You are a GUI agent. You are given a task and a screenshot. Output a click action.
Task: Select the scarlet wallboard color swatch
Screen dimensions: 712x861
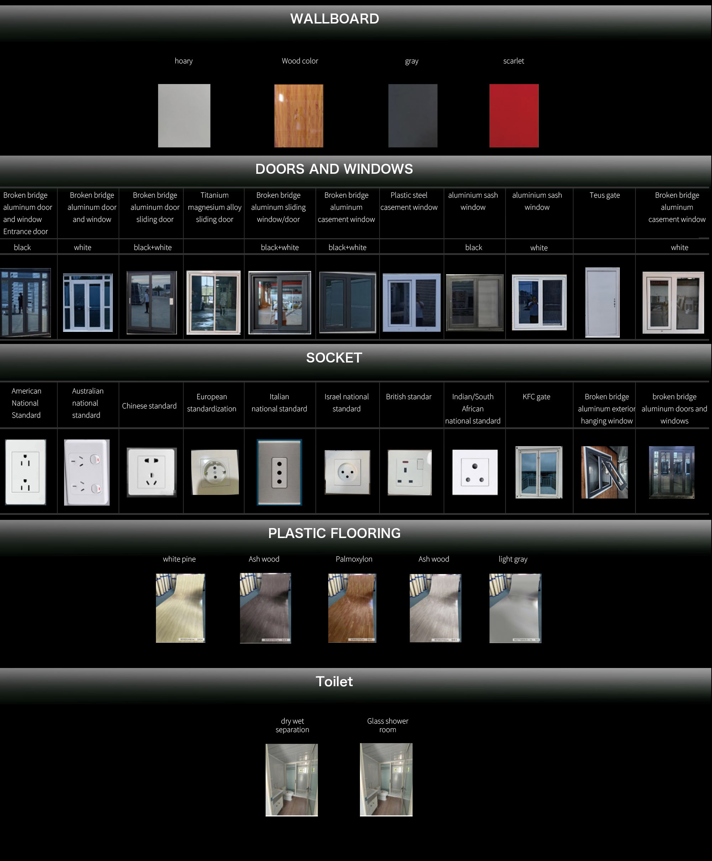point(514,116)
